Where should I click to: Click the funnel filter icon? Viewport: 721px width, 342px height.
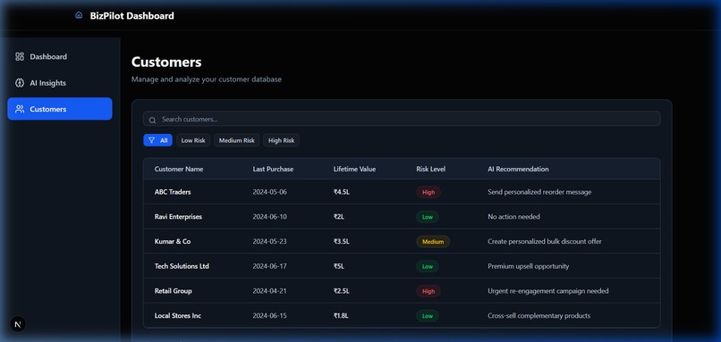[x=152, y=140]
